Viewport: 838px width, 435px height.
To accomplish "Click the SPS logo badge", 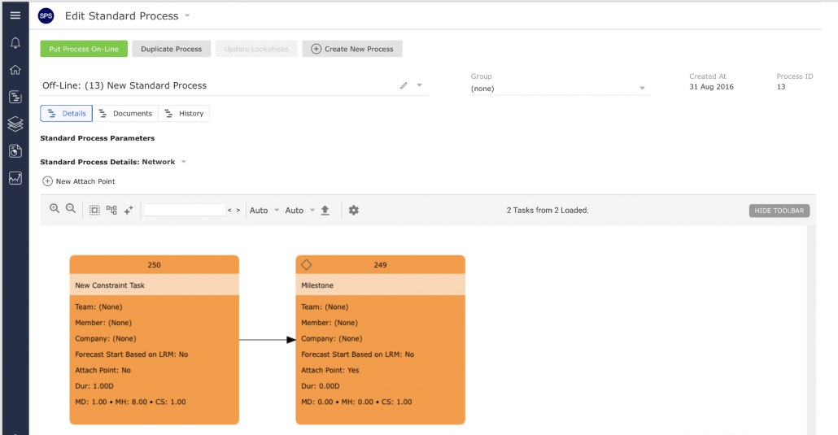I will [46, 16].
